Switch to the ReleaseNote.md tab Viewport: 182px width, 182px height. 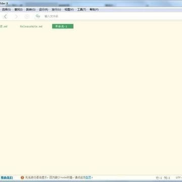click(31, 26)
